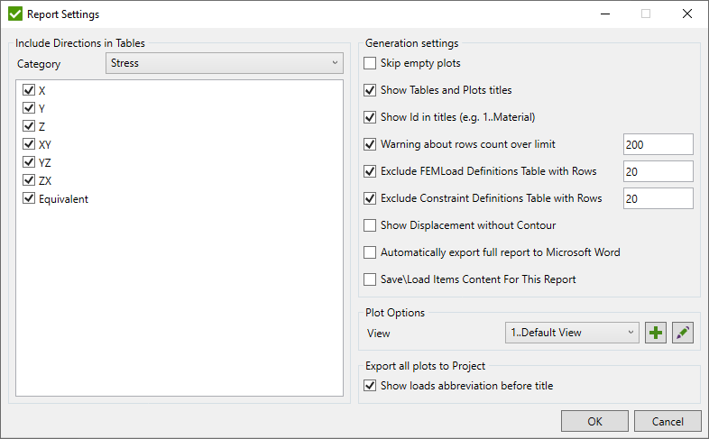The image size is (709, 439).
Task: Toggle Show loads abbreviation before title
Action: tap(370, 386)
